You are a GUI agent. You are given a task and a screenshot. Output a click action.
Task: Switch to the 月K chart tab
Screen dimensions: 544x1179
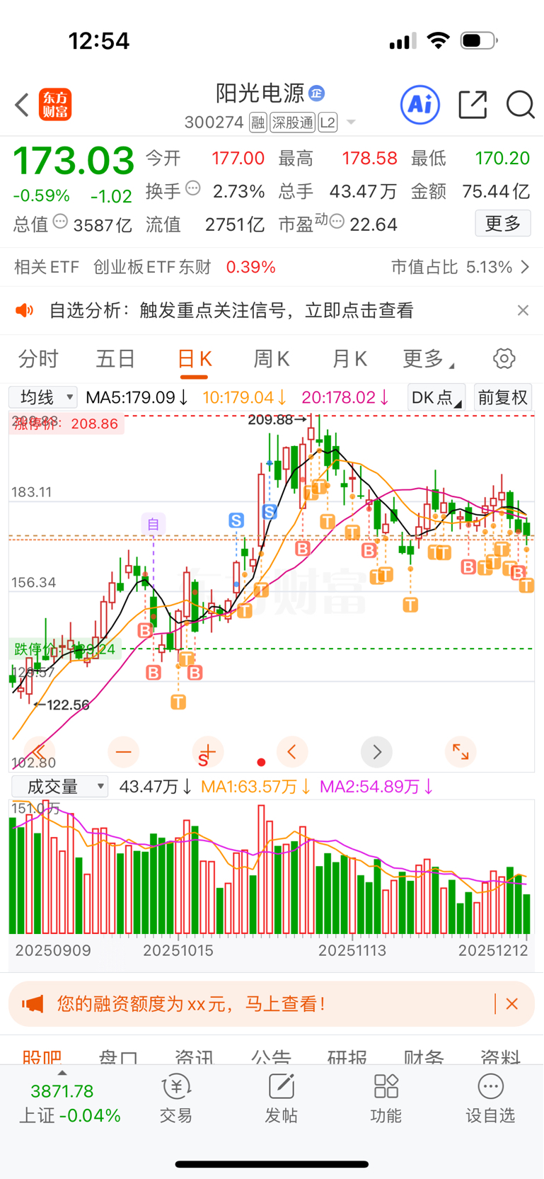tap(349, 359)
